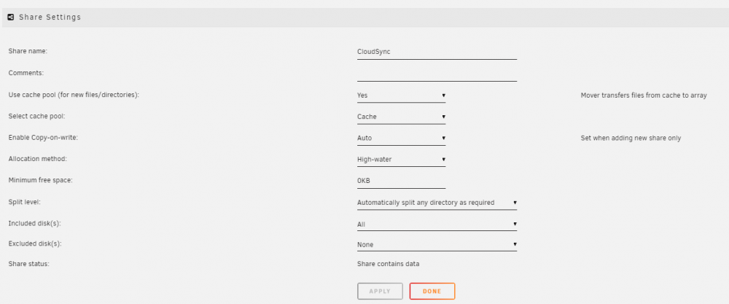Click the empty Comments input field
The width and height of the screenshot is (729, 304).
click(437, 74)
